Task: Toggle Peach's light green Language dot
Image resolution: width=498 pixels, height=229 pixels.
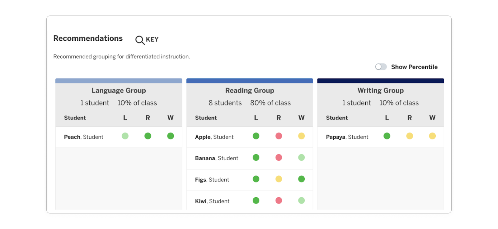Action: [125, 136]
